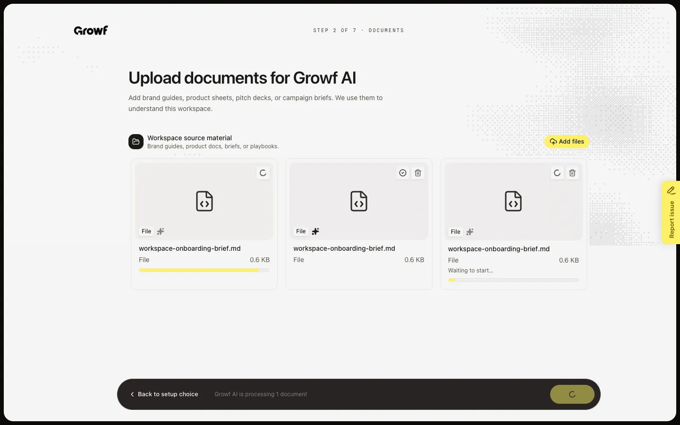This screenshot has height=425, width=680.
Task: Click the spinner icon on the Waiting to start card
Action: pos(557,173)
